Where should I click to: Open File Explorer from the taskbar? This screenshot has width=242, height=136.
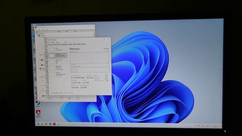click(42, 124)
